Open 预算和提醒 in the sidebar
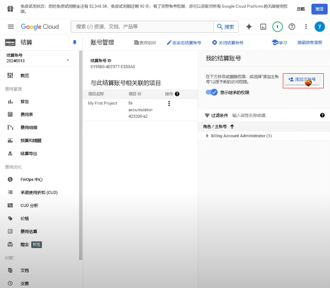The image size is (330, 288). (31, 140)
